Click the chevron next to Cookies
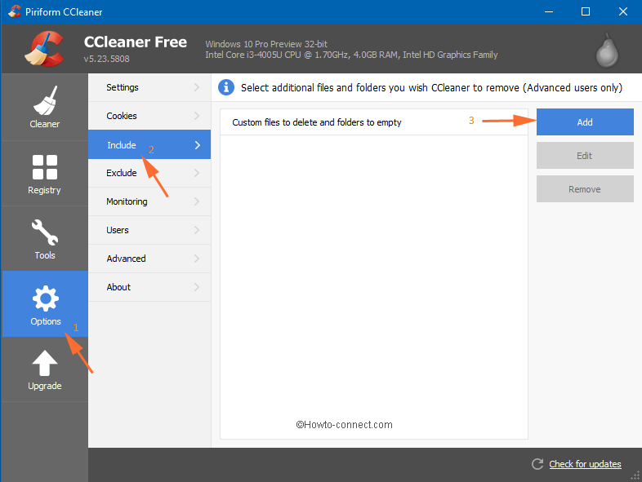The width and height of the screenshot is (642, 482). tap(197, 116)
